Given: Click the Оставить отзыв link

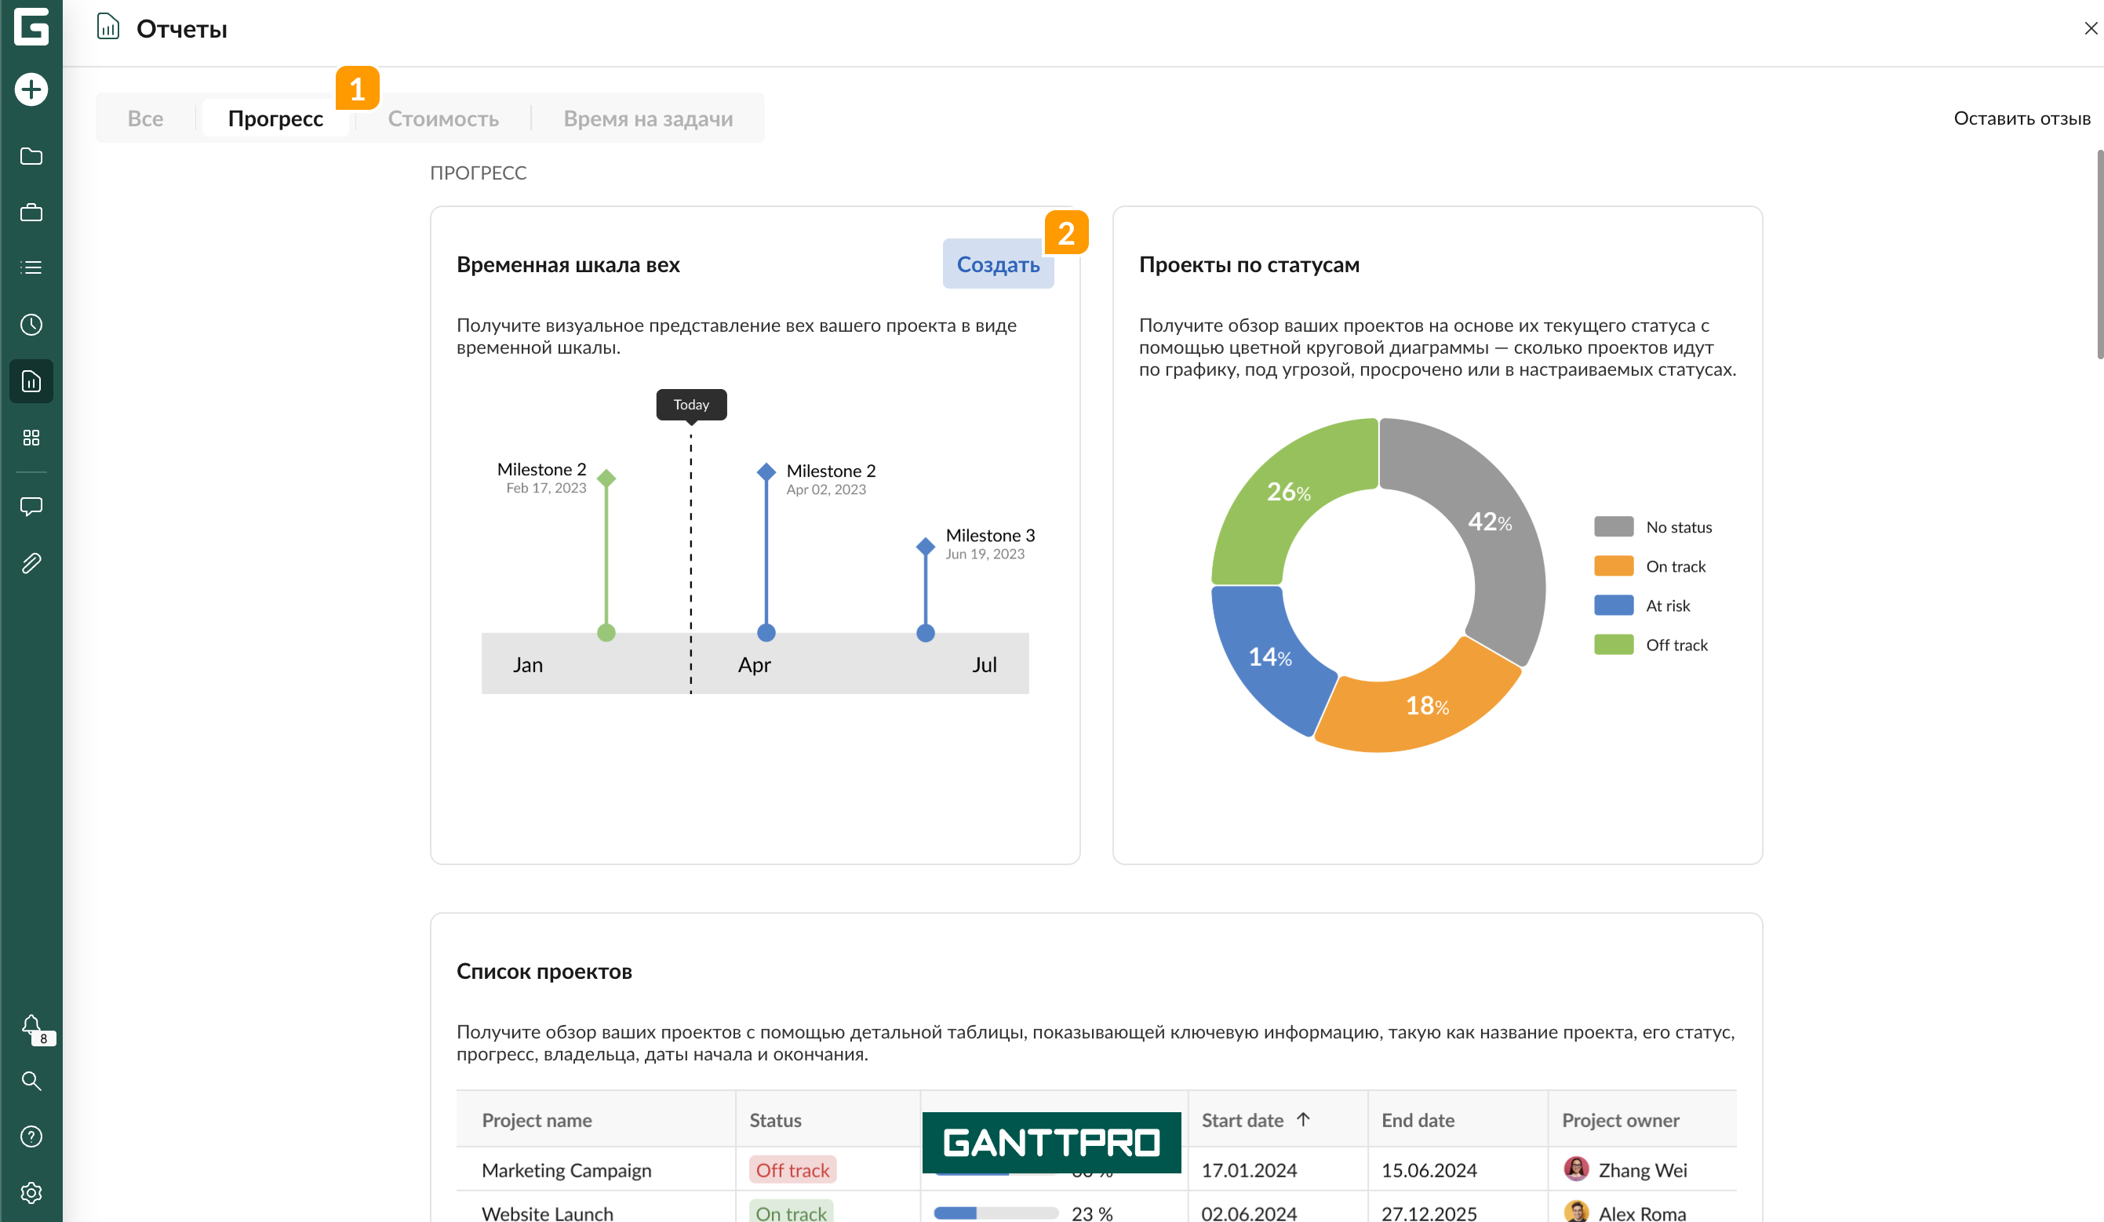Looking at the screenshot, I should [2022, 118].
